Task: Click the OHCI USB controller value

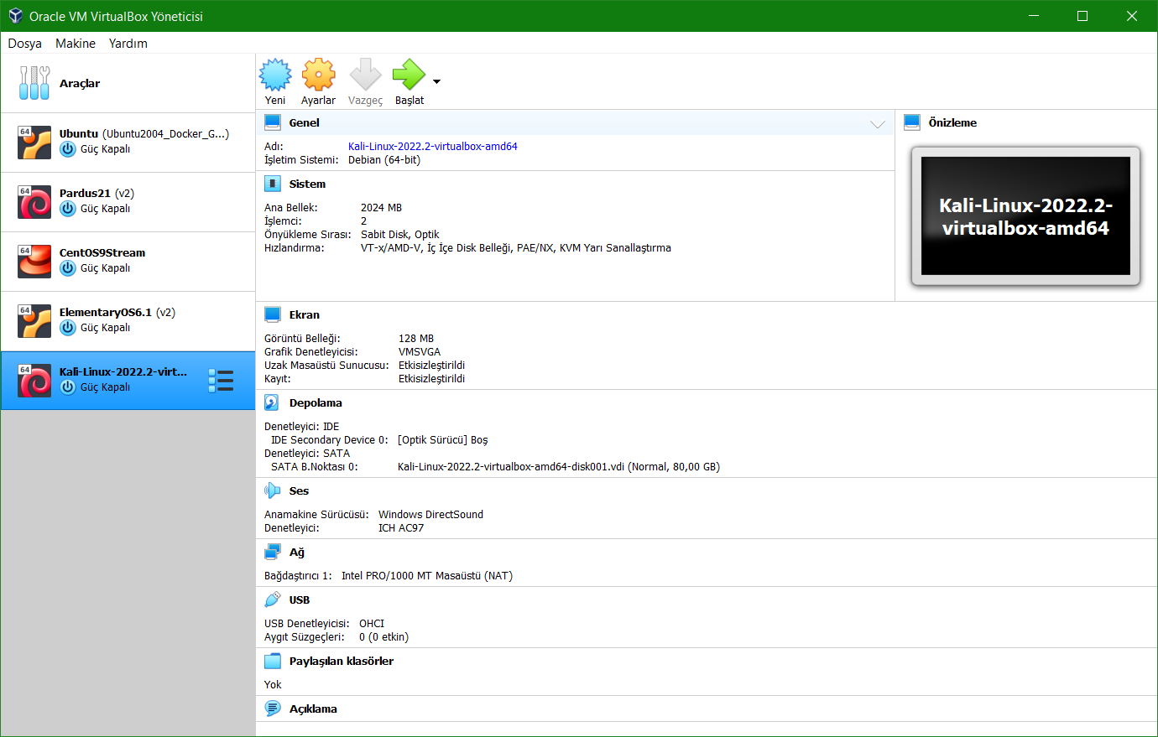Action: tap(372, 623)
